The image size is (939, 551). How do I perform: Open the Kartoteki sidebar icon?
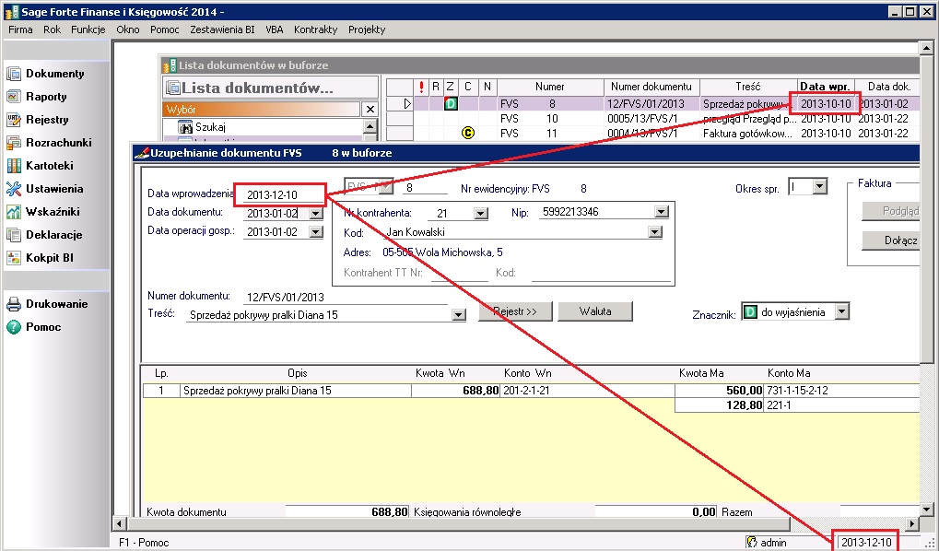(14, 166)
